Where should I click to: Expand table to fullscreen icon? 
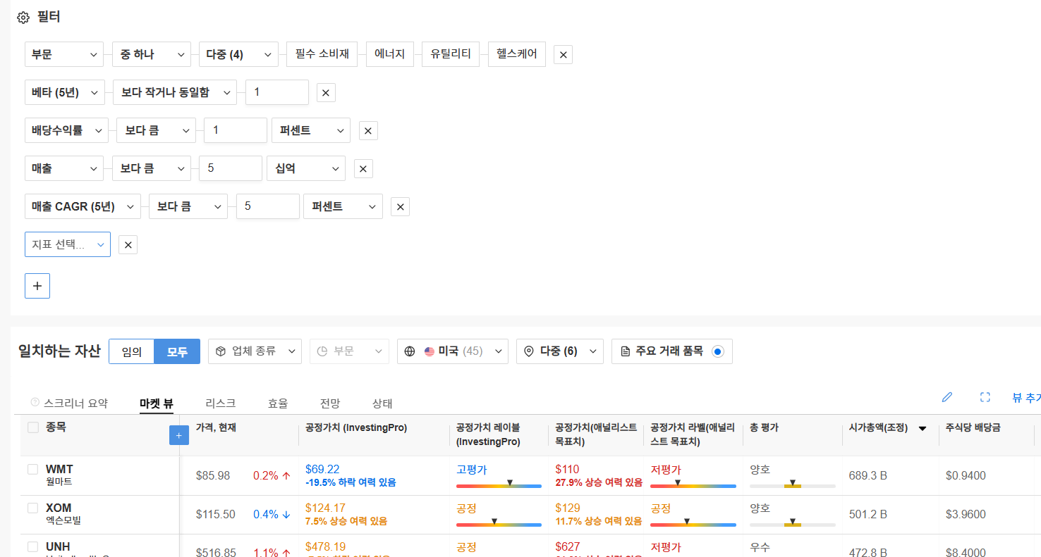985,397
